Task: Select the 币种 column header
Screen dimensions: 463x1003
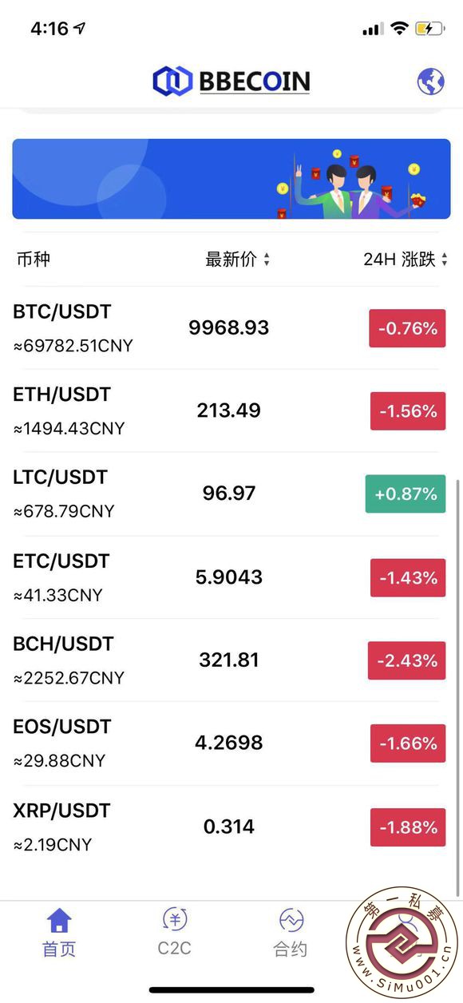Action: [34, 259]
